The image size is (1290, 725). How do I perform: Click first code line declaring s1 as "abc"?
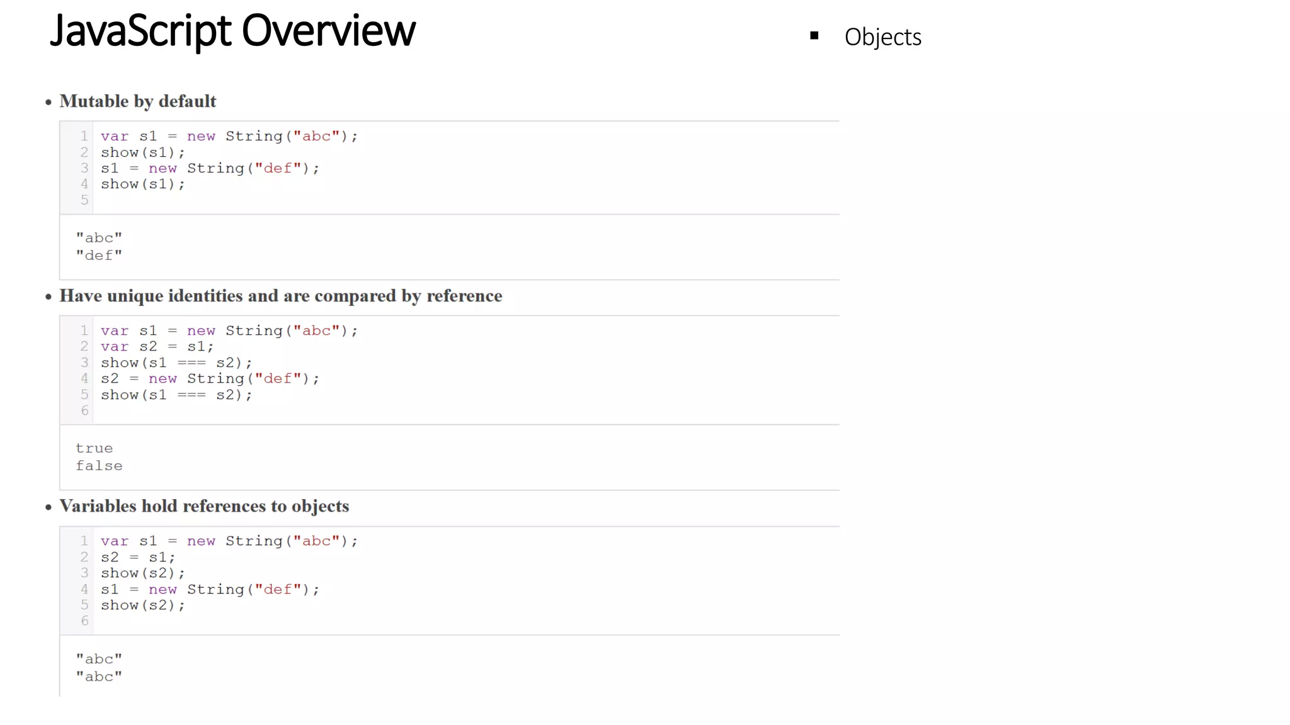pos(229,136)
